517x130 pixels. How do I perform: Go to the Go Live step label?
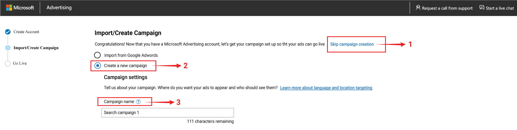tap(20, 63)
